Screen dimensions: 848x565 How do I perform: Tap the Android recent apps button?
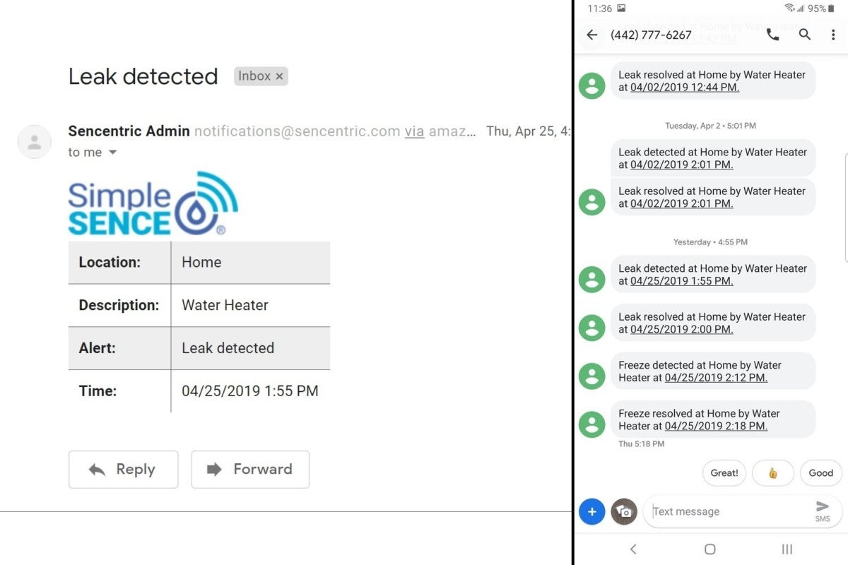point(787,549)
